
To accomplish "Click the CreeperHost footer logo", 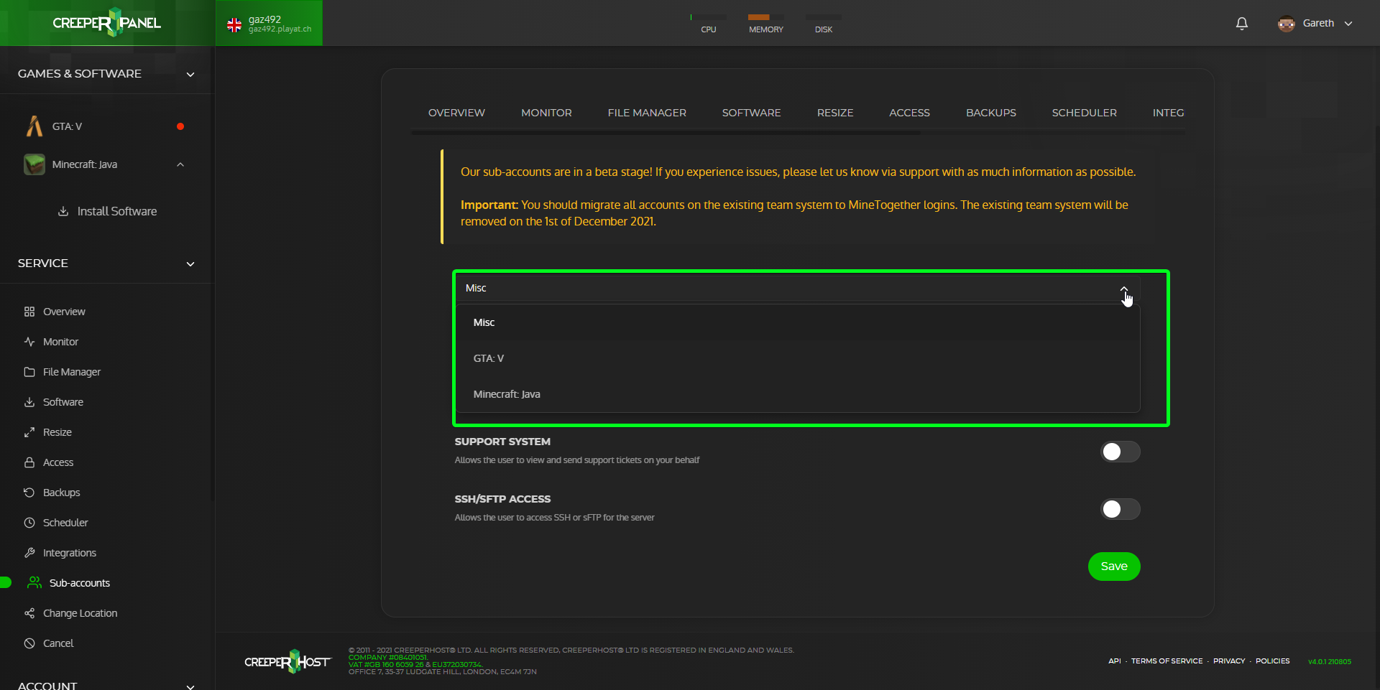I will coord(288,661).
